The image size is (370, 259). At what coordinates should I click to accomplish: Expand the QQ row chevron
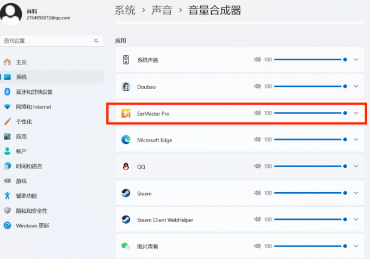pos(356,166)
